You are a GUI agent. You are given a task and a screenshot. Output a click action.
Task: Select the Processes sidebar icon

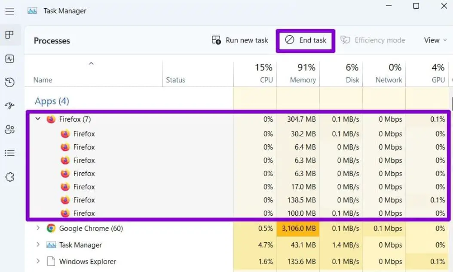pyautogui.click(x=9, y=35)
